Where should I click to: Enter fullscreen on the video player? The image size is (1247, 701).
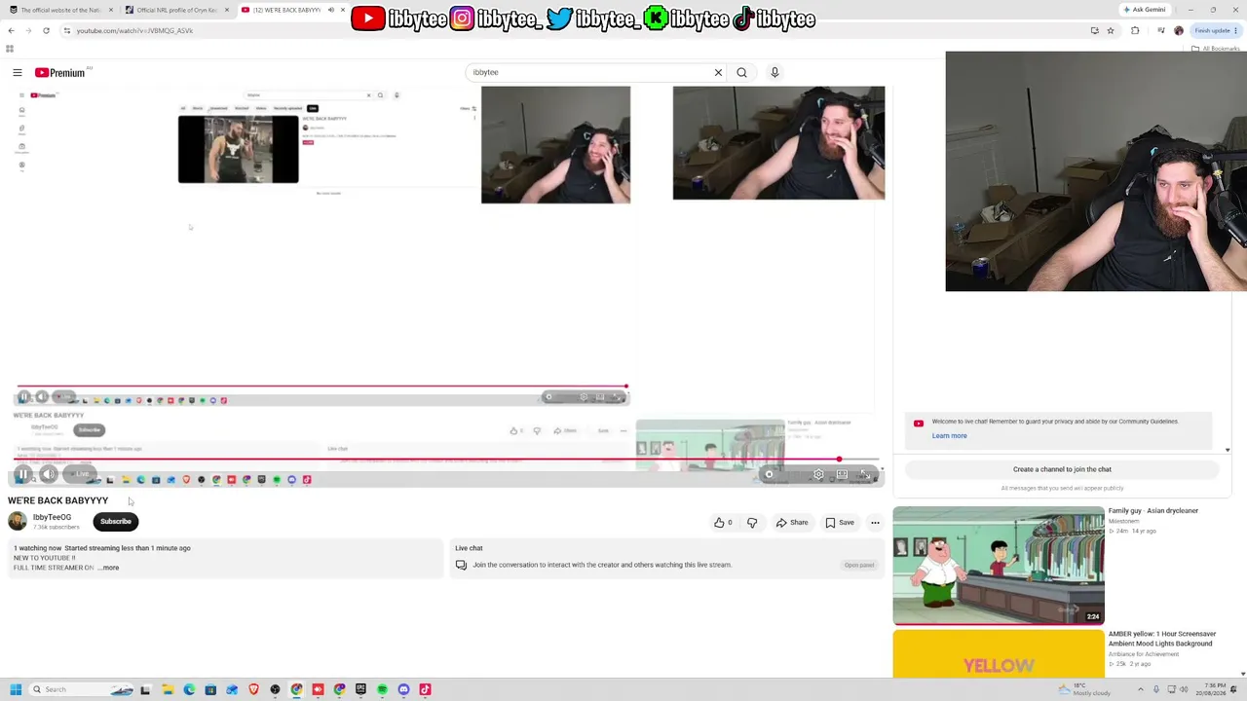pos(866,475)
